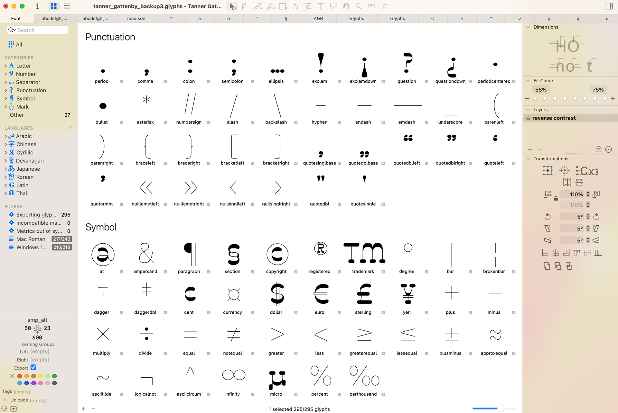Expand the Symbol category
Viewport: 618px width, 413px height.
5,99
